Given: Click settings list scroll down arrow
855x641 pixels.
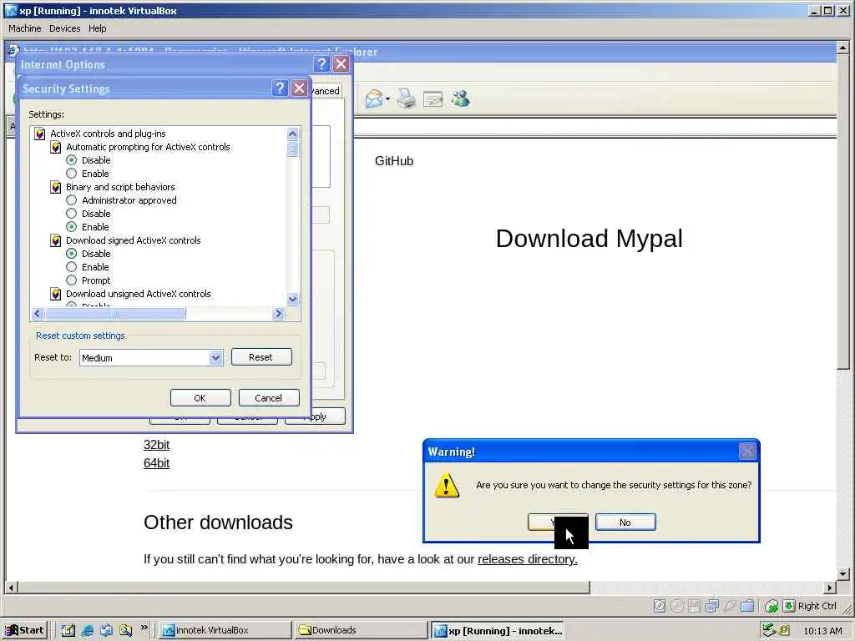Looking at the screenshot, I should tap(293, 299).
